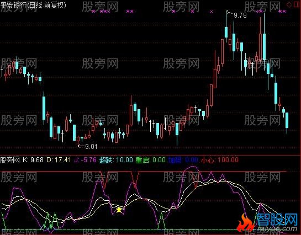Click the 重启: 0.00 indicator label
This screenshot has width=301, height=235.
151,160
